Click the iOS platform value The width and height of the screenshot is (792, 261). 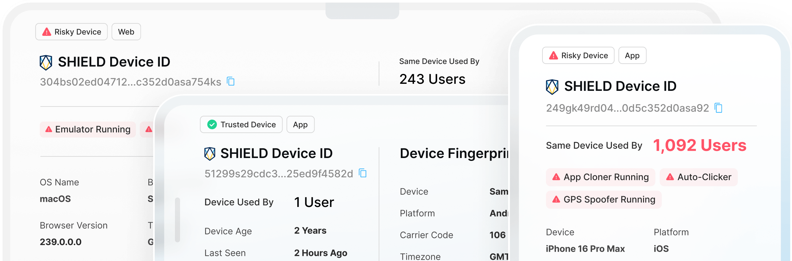pyautogui.click(x=661, y=249)
